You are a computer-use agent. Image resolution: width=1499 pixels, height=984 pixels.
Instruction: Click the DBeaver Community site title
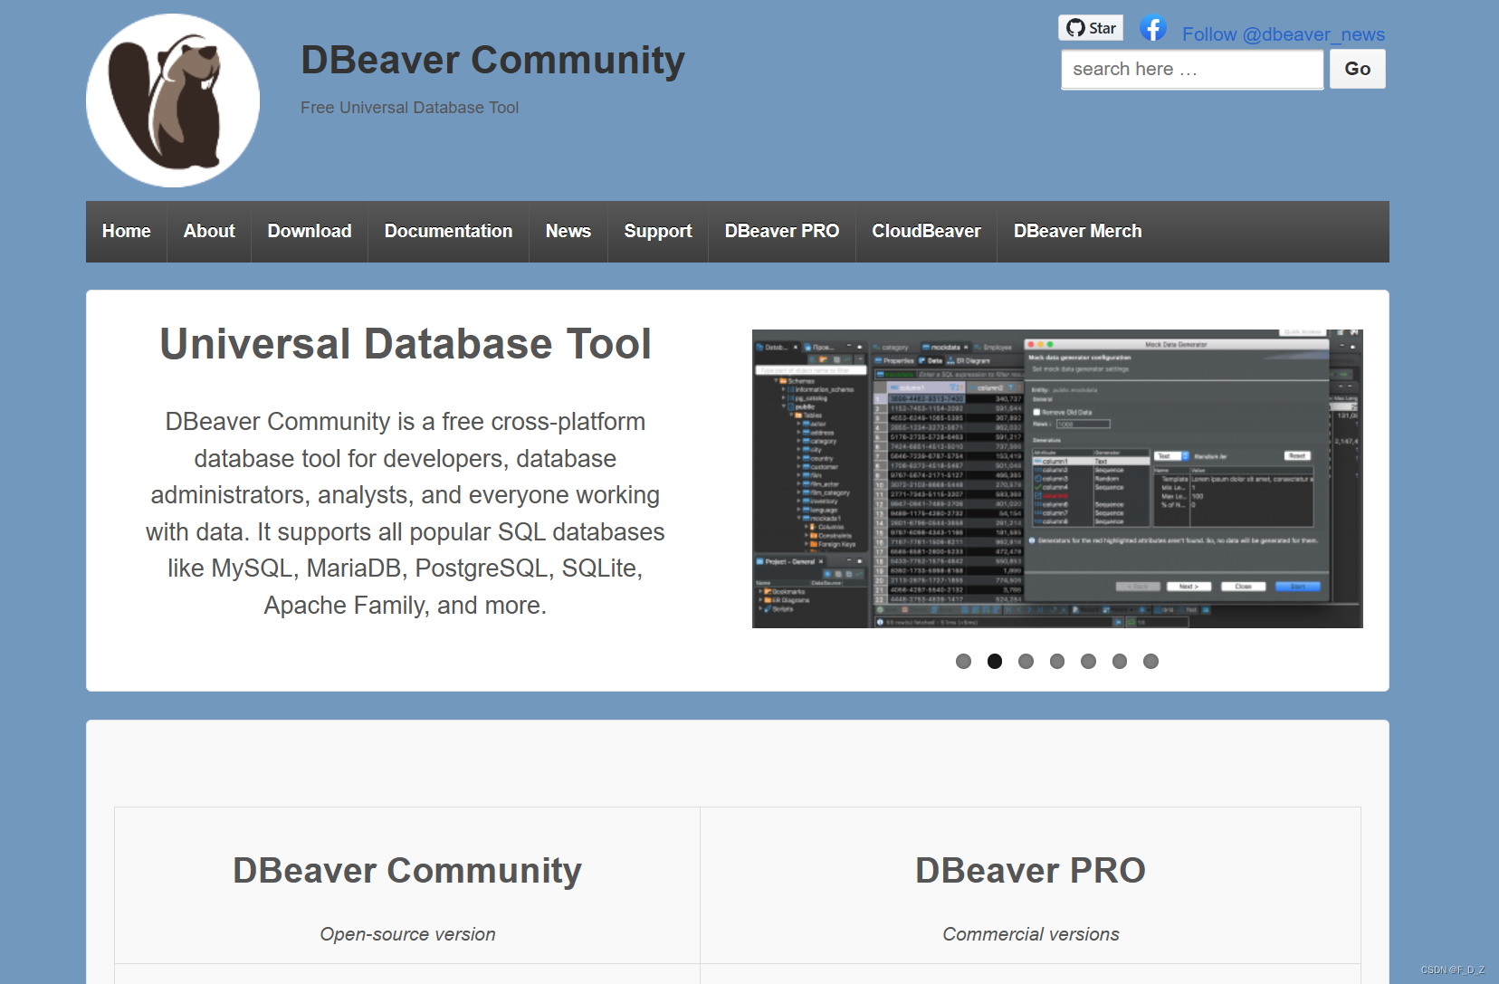(492, 61)
